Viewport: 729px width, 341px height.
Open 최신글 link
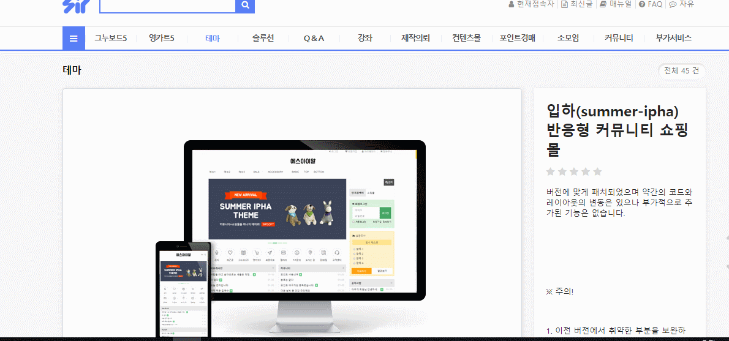(577, 4)
